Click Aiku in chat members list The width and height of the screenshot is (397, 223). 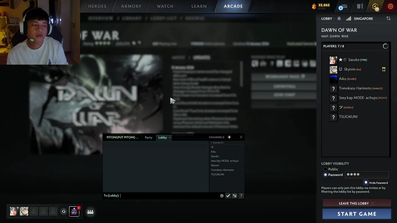[213, 152]
